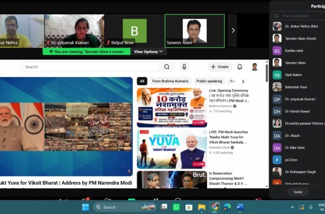Select the From Brahma Kumaris chip
This screenshot has height=214, width=325.
[x=170, y=81]
